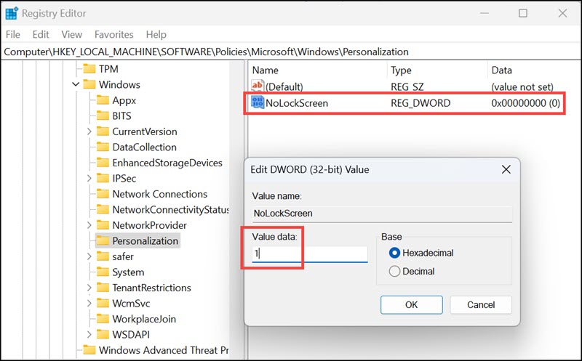Expand the WcmSvc key
This screenshot has height=361, width=582.
coord(89,303)
